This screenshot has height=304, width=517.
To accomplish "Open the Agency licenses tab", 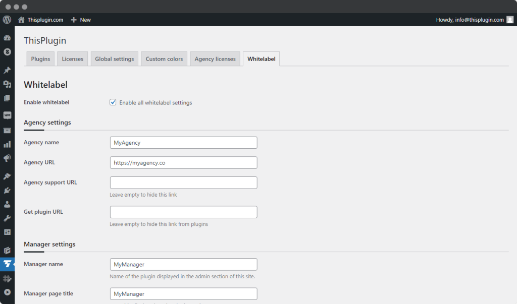I will click(215, 58).
